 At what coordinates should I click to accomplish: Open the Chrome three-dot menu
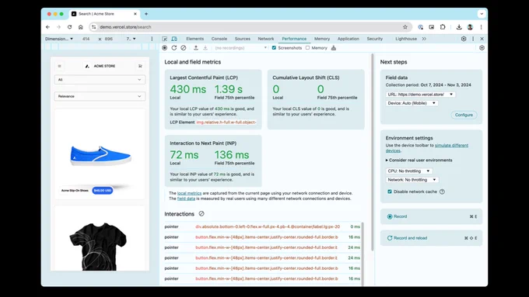point(481,27)
